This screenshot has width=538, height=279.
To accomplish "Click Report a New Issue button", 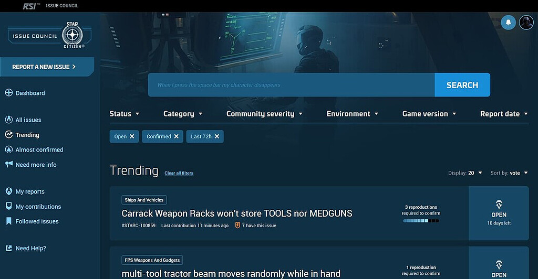I will click(x=47, y=67).
